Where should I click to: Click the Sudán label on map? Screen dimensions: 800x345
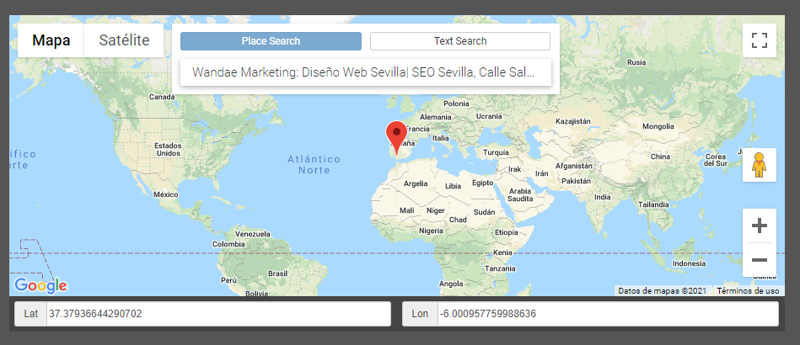(x=484, y=212)
